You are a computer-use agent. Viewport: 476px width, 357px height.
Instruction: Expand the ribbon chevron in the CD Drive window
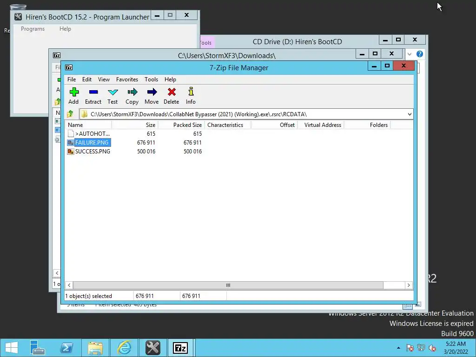pos(410,54)
